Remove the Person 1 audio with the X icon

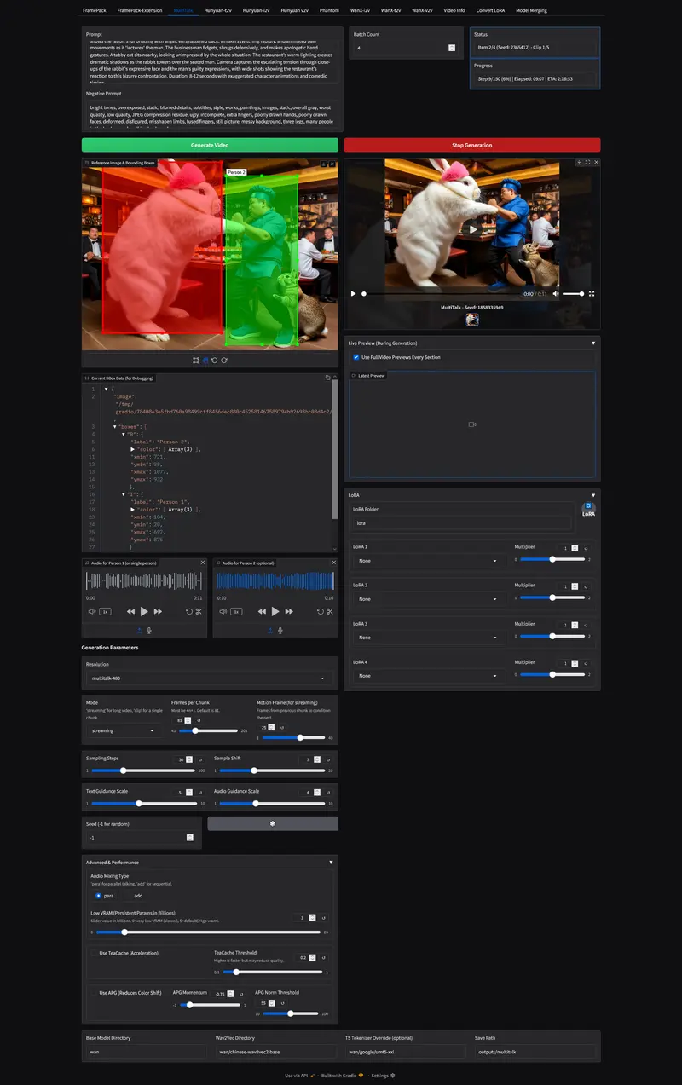click(x=202, y=563)
